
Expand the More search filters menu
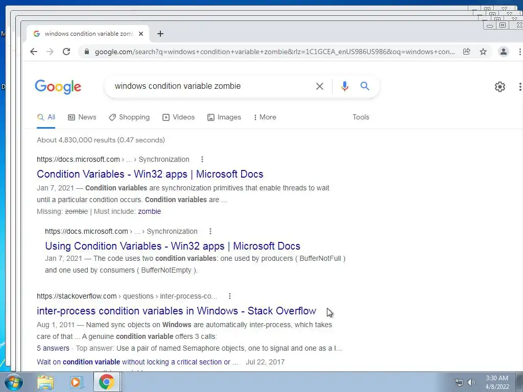click(x=265, y=117)
